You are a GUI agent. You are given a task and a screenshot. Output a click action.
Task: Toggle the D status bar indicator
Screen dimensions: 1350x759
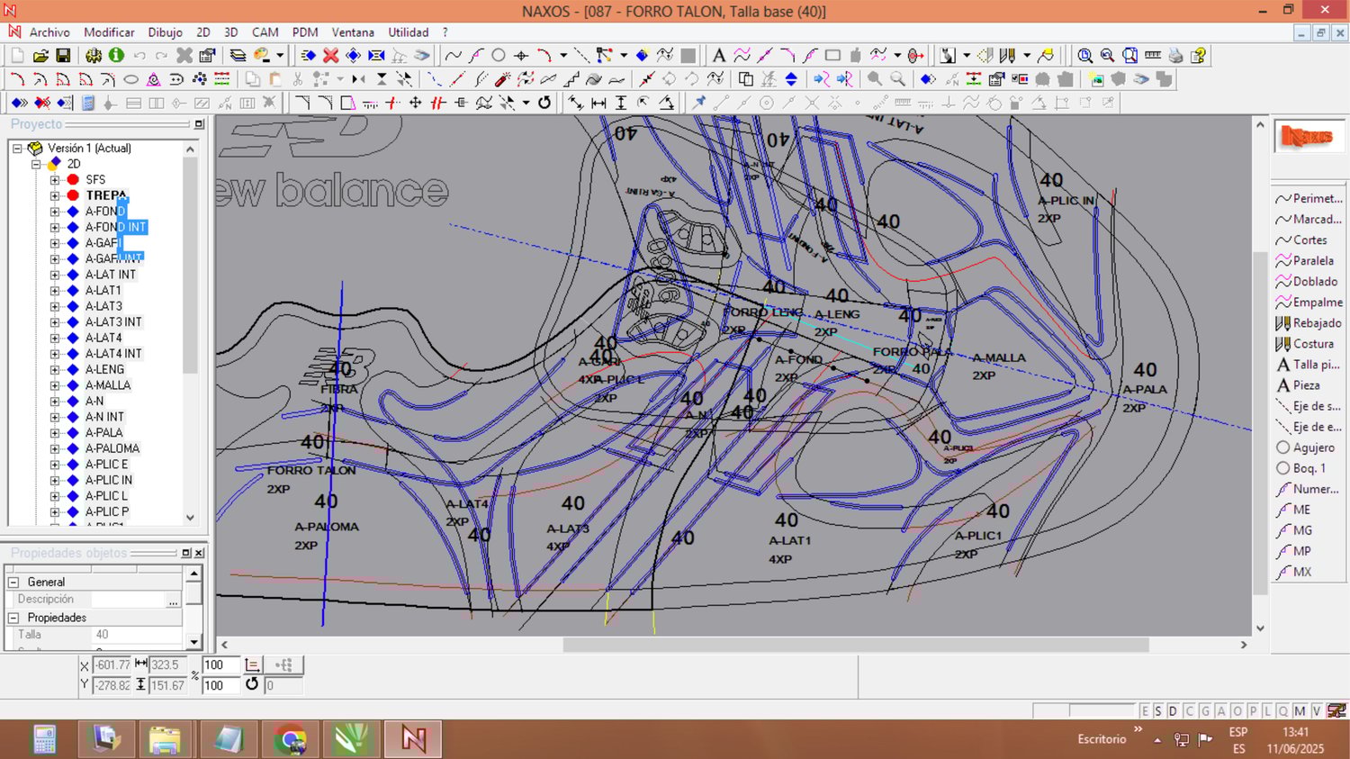point(1173,711)
